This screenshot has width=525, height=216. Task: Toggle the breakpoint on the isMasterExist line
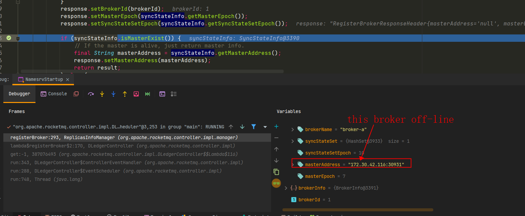tap(9, 38)
